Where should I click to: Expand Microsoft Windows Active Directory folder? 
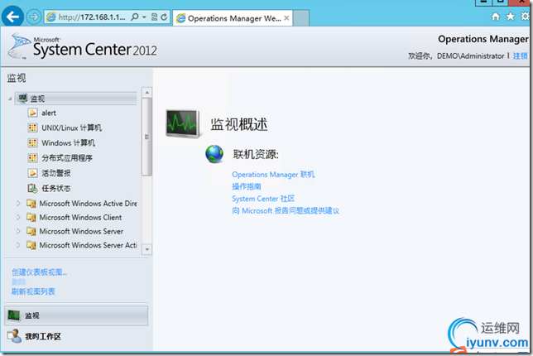18,204
